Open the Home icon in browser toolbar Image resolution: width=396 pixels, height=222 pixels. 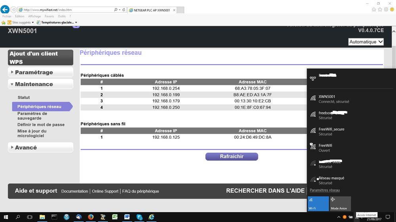374,9
